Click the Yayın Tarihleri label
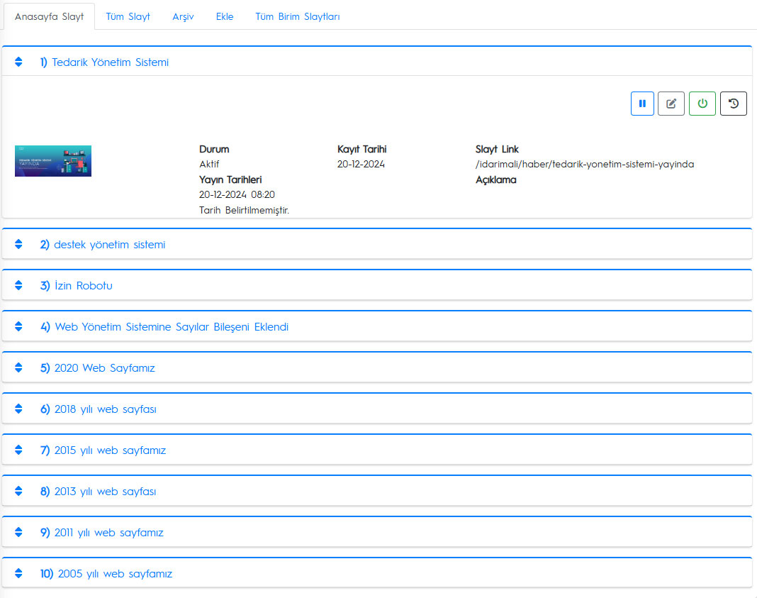Viewport: 757px width, 598px height. pyautogui.click(x=230, y=179)
